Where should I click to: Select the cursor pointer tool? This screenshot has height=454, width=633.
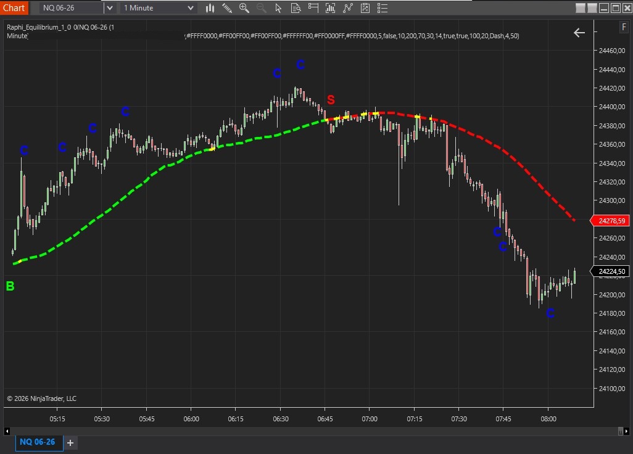coord(279,8)
